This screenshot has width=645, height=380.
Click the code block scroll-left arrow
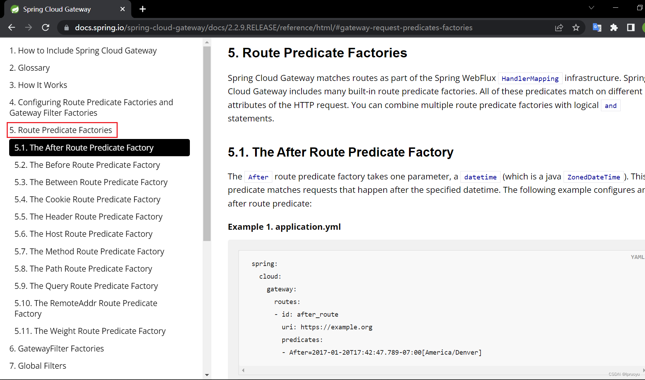(x=243, y=370)
